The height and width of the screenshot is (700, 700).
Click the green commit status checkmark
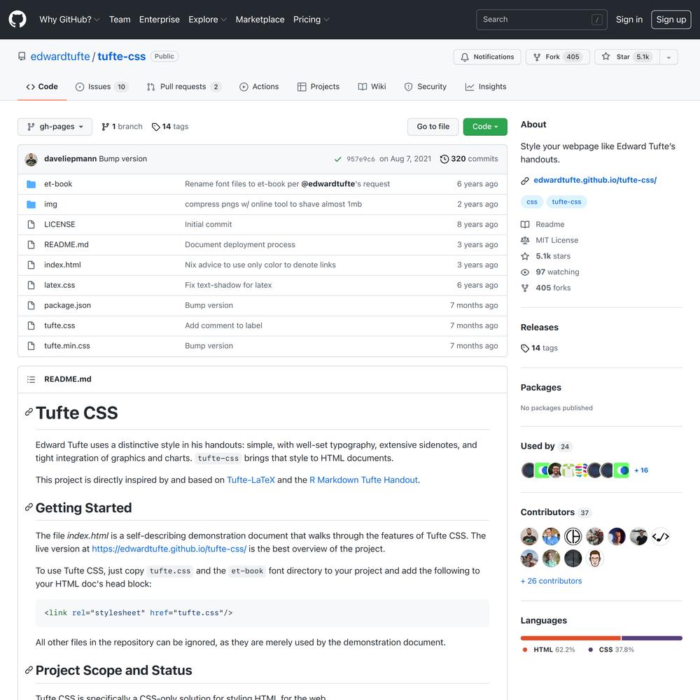click(x=338, y=160)
